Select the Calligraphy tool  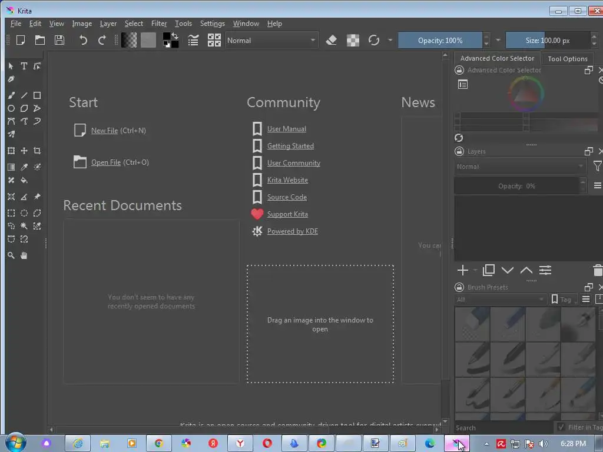click(11, 79)
